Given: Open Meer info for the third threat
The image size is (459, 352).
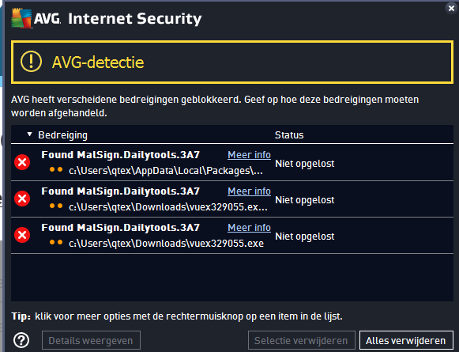Looking at the screenshot, I should click(x=249, y=228).
